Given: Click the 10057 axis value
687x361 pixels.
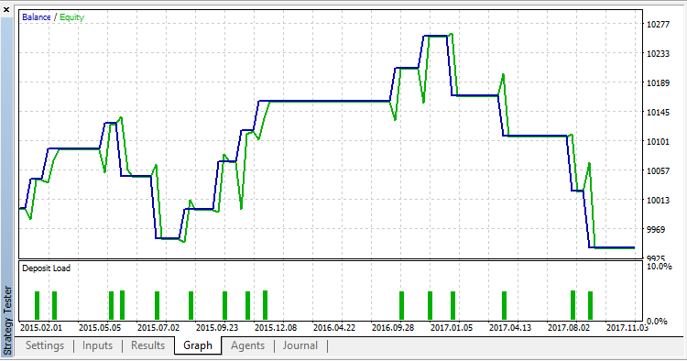Looking at the screenshot, I should (658, 170).
